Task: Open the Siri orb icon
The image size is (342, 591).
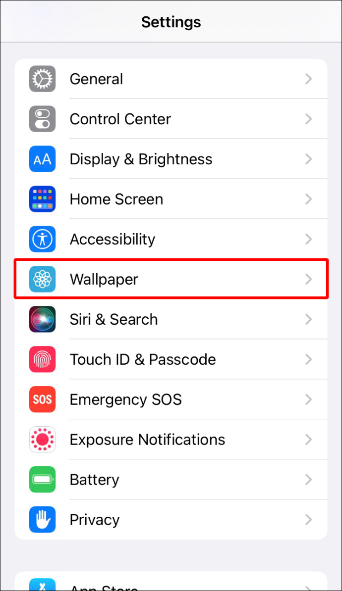Action: [42, 319]
